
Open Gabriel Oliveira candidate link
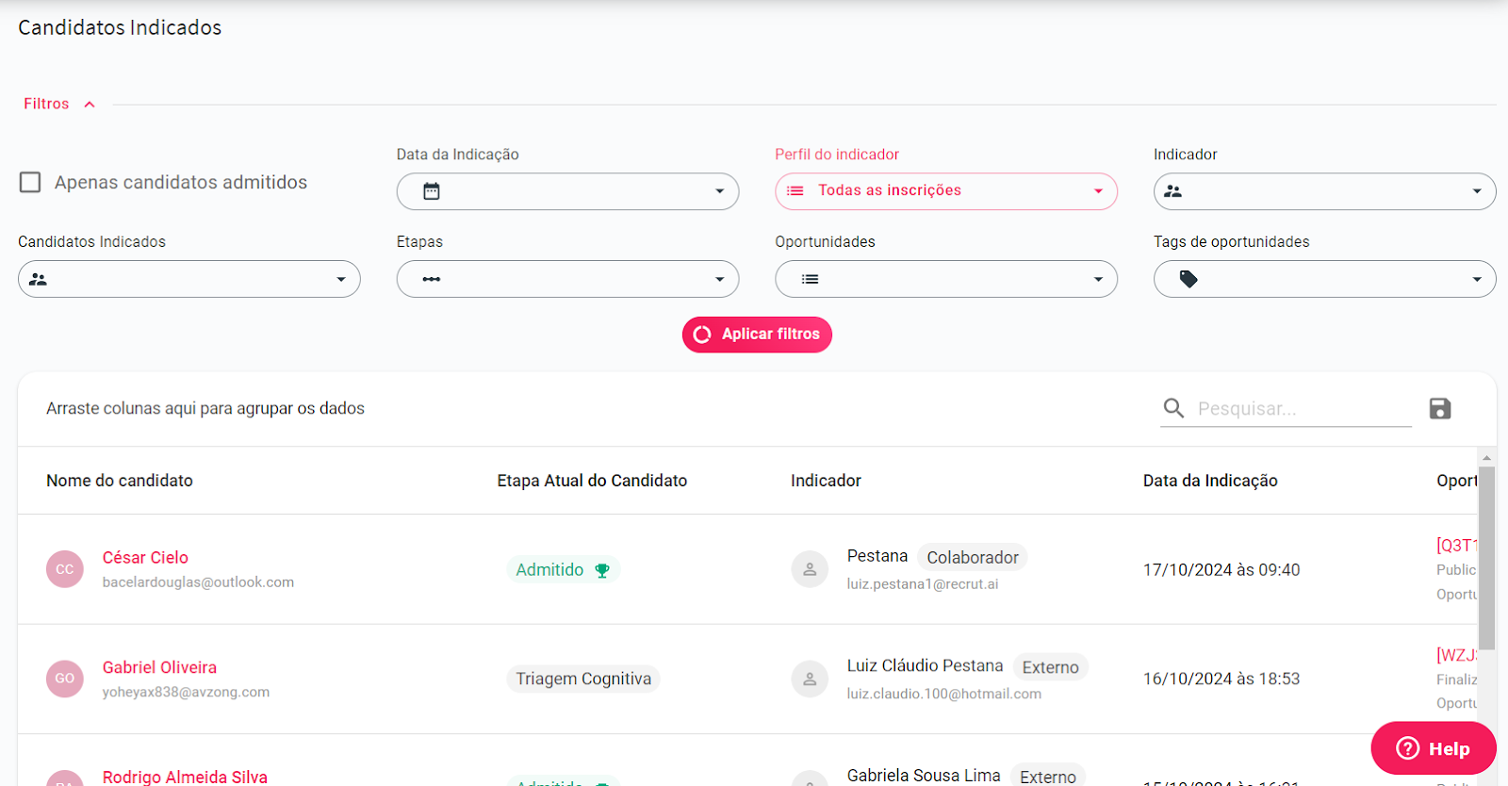[x=159, y=667]
